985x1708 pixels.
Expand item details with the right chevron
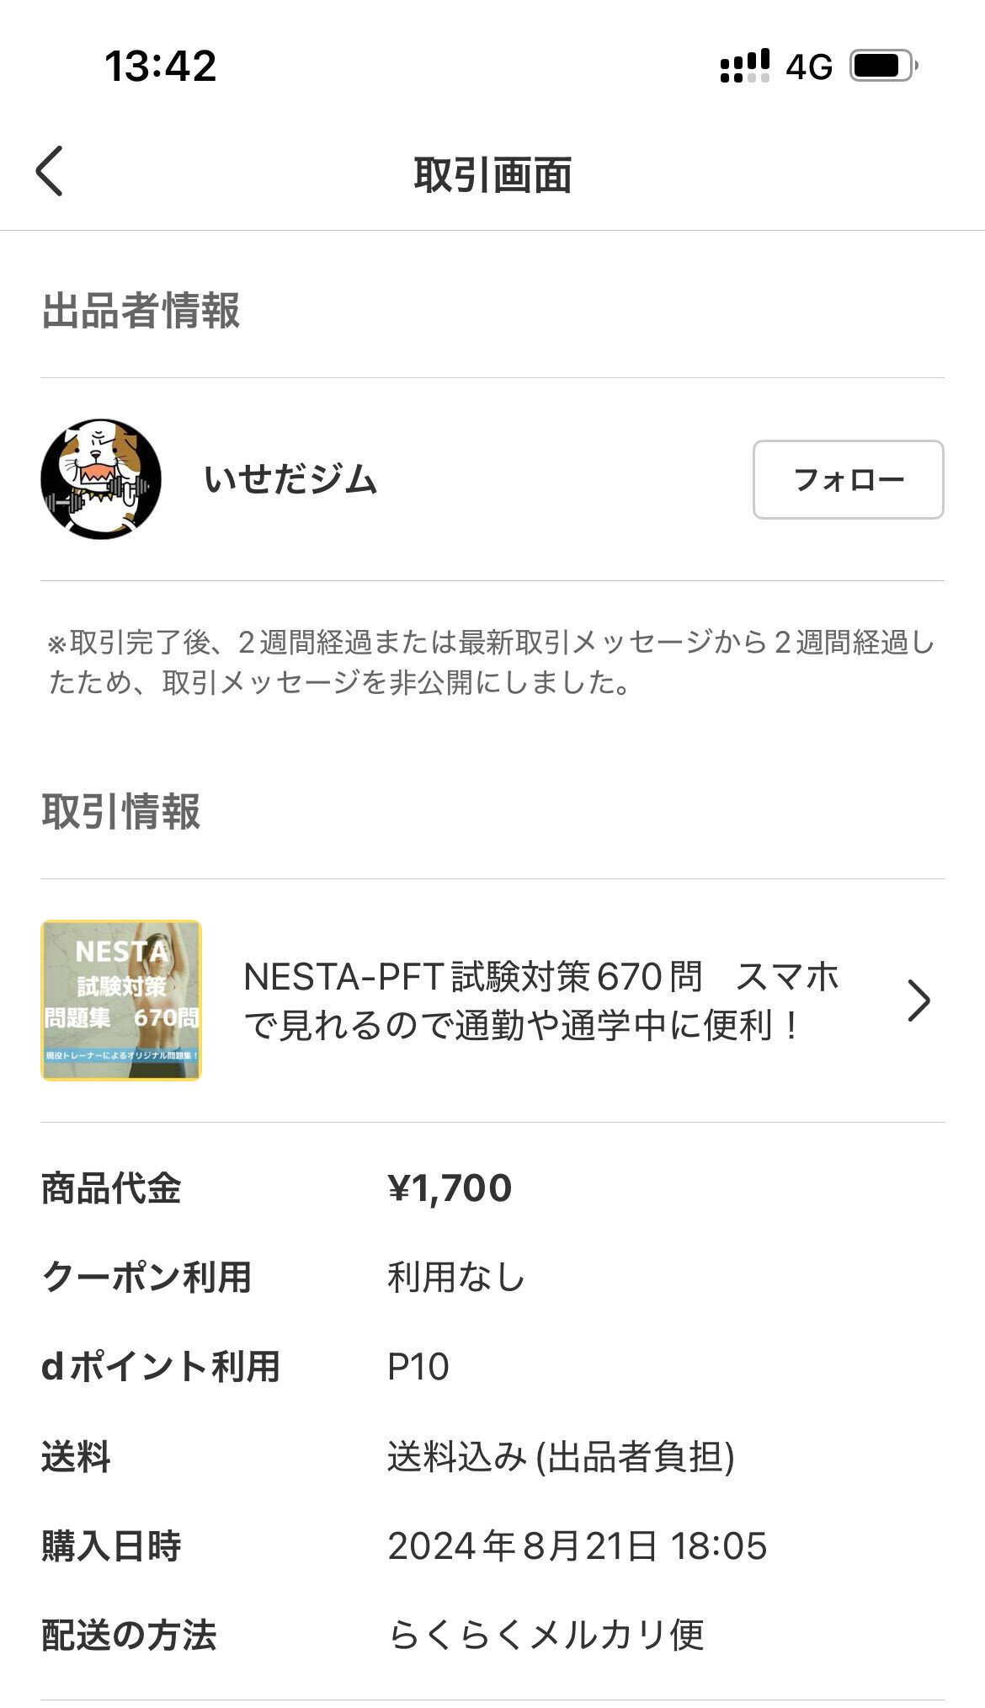[x=918, y=1001]
